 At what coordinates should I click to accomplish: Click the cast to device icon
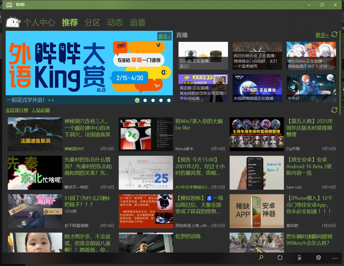click(x=299, y=258)
